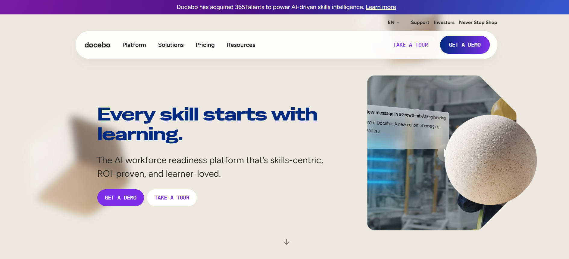Go to the Pricing page
The image size is (569, 259).
205,45
